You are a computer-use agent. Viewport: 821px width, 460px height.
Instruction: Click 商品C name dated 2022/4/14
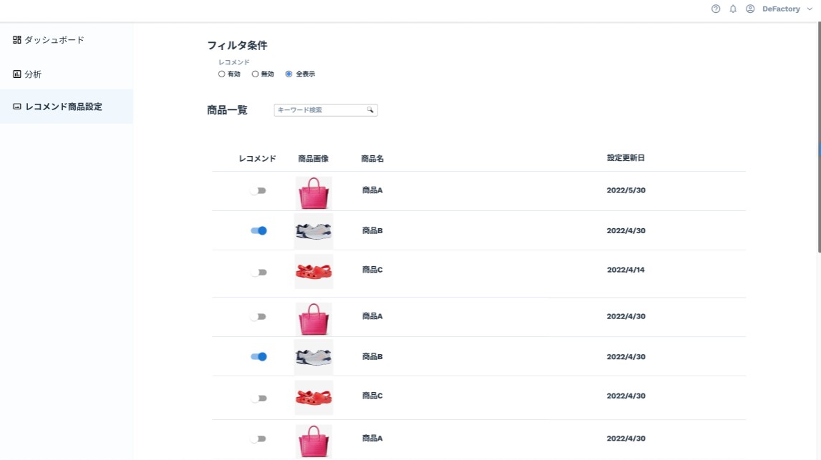click(x=373, y=270)
